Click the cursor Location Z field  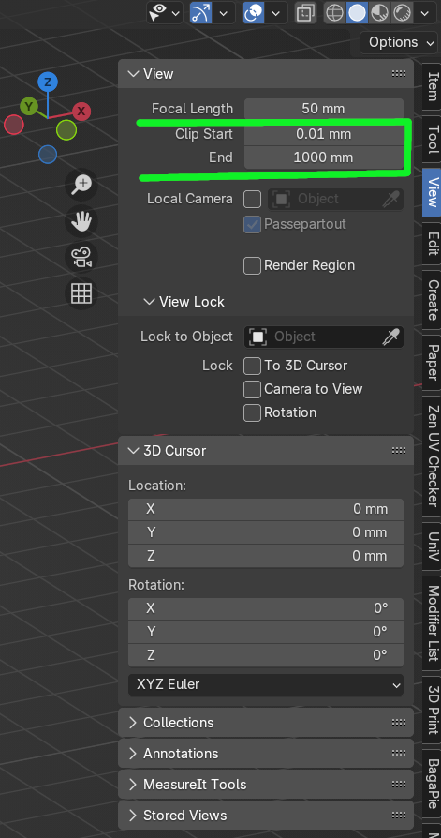point(266,557)
